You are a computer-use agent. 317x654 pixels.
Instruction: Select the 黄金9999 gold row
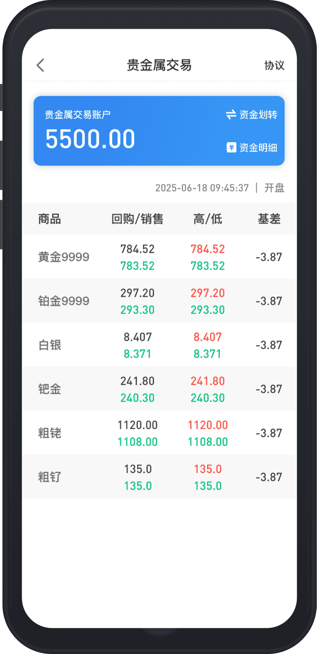(x=64, y=257)
